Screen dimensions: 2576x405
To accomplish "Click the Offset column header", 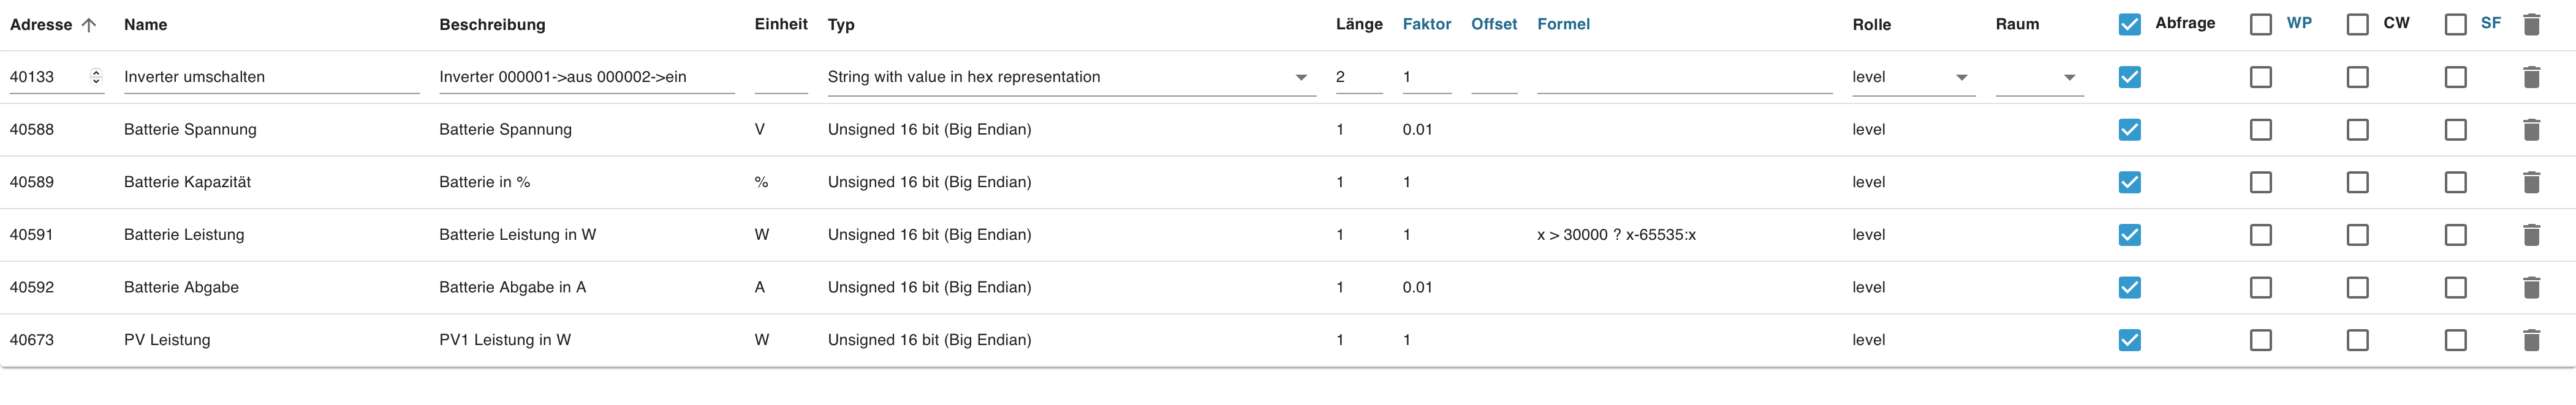I will click(x=1493, y=24).
